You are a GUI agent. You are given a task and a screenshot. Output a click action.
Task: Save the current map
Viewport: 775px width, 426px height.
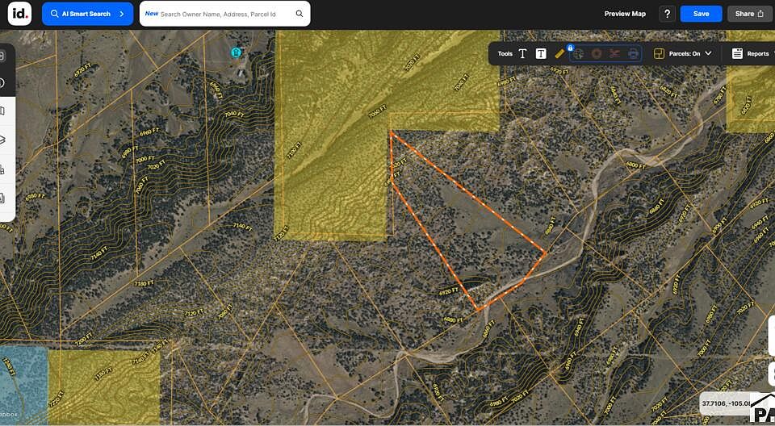(701, 14)
